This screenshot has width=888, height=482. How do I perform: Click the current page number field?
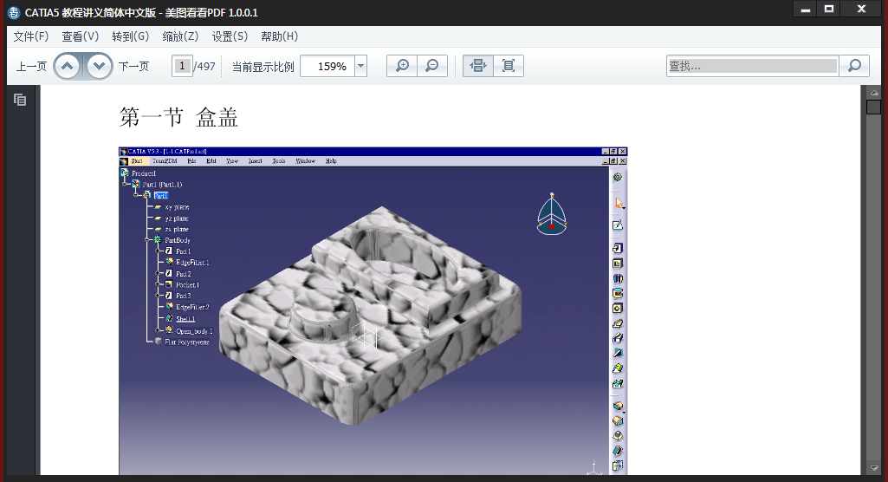coord(182,66)
